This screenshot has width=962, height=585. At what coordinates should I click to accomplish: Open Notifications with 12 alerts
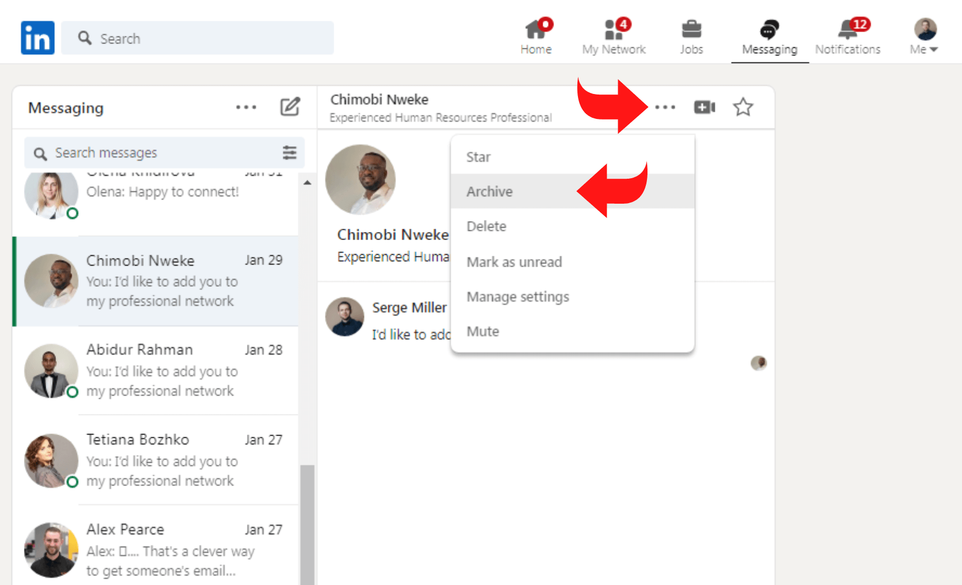pos(848,37)
